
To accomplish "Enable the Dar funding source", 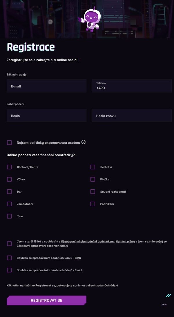I will [x=9, y=191].
